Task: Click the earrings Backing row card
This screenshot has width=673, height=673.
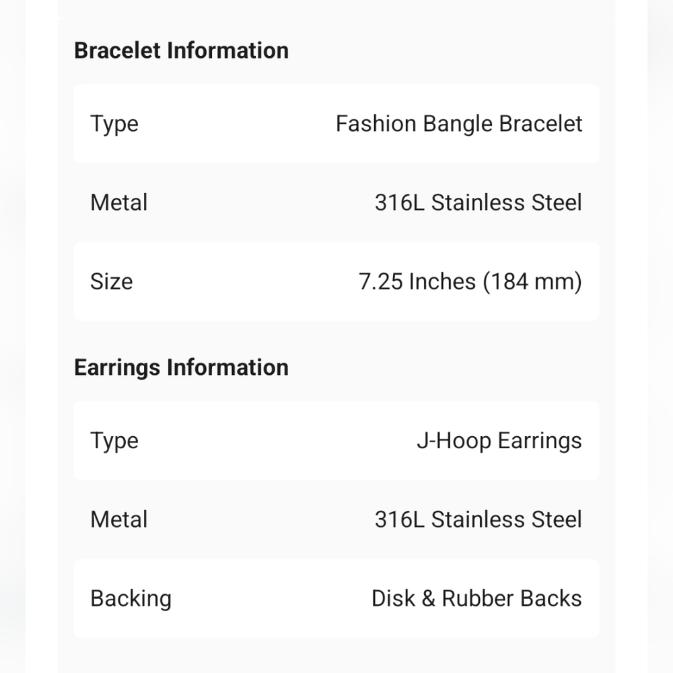Action: (336, 598)
